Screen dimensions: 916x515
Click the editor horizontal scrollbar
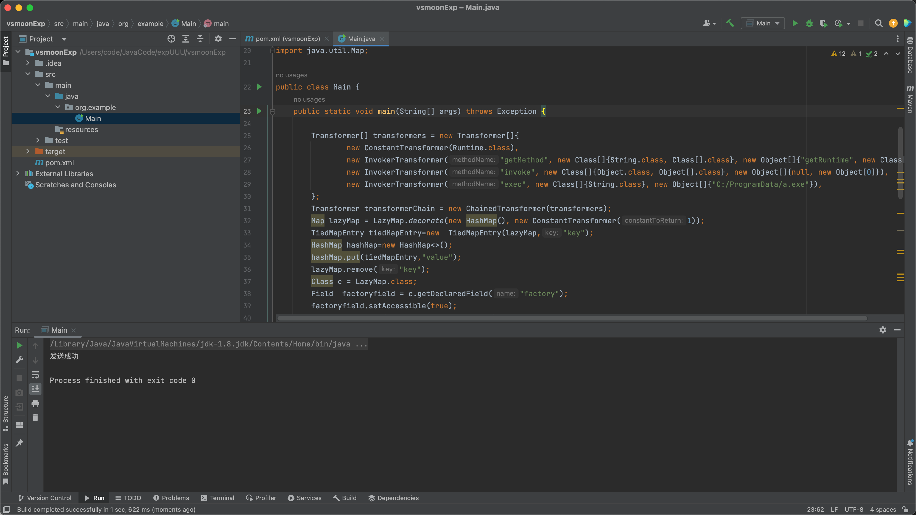pyautogui.click(x=572, y=318)
